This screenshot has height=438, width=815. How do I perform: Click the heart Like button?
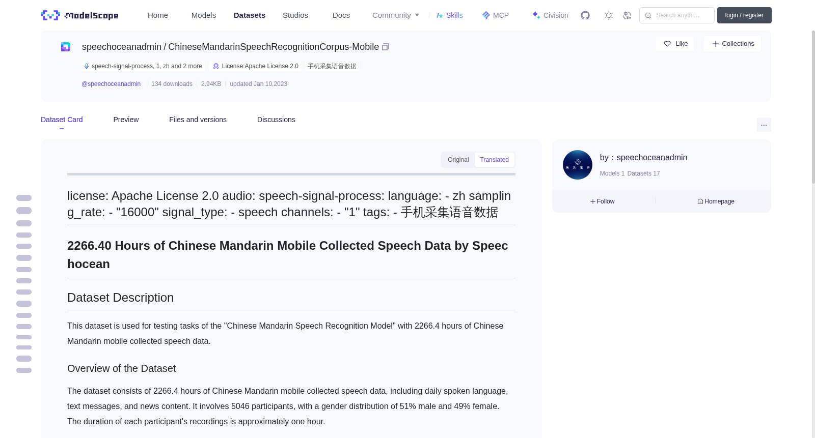675,44
